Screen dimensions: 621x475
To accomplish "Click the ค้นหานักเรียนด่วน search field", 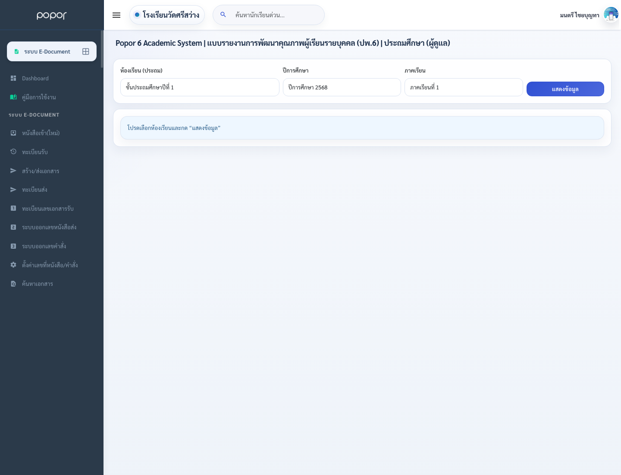I will tap(269, 15).
